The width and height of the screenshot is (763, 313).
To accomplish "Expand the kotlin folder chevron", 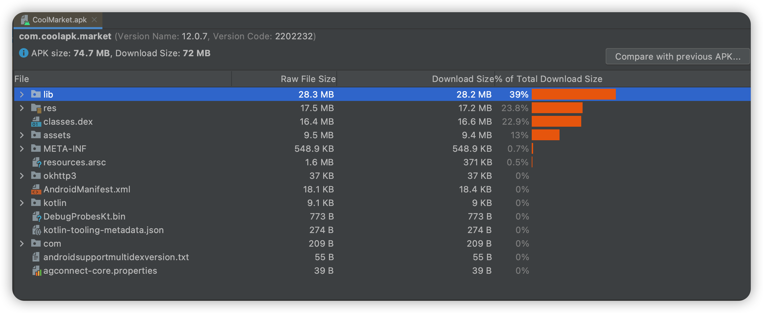I will pos(22,203).
